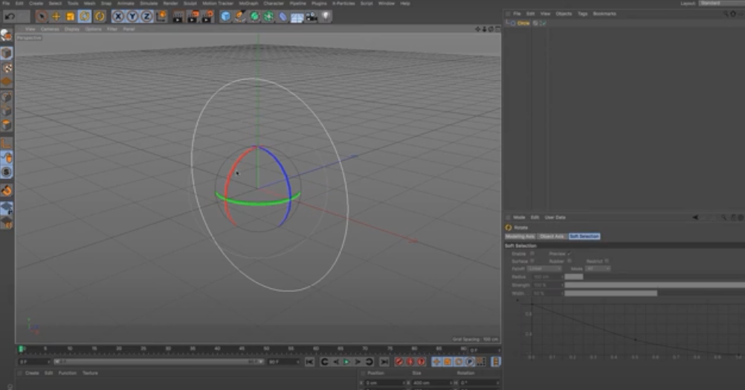Click the last-tool recall icon
Image resolution: width=745 pixels, height=390 pixels.
100,16
